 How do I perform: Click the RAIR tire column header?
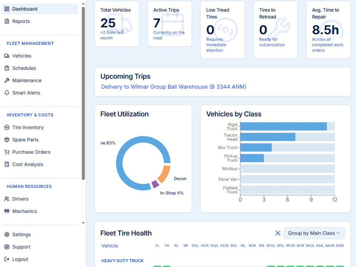tap(340, 246)
